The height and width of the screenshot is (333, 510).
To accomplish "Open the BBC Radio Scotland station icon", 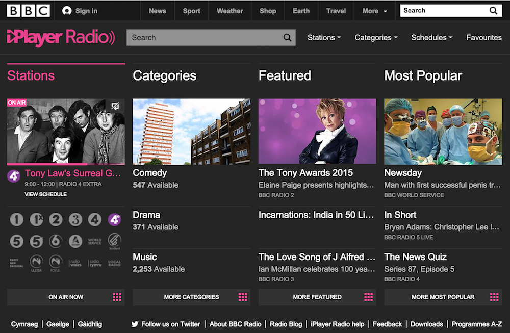I will tap(115, 241).
